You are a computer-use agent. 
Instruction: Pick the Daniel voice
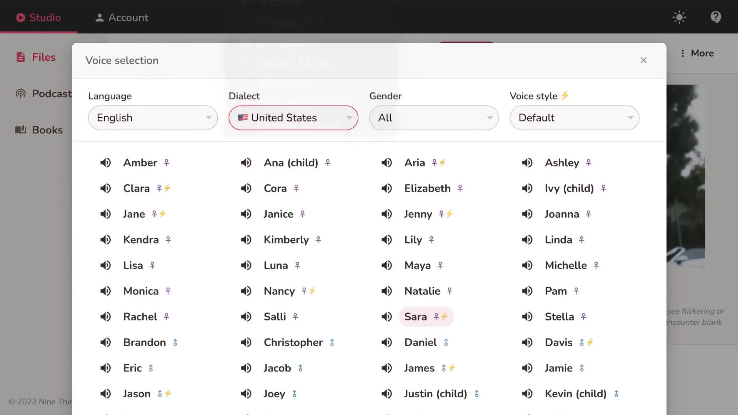pos(420,343)
